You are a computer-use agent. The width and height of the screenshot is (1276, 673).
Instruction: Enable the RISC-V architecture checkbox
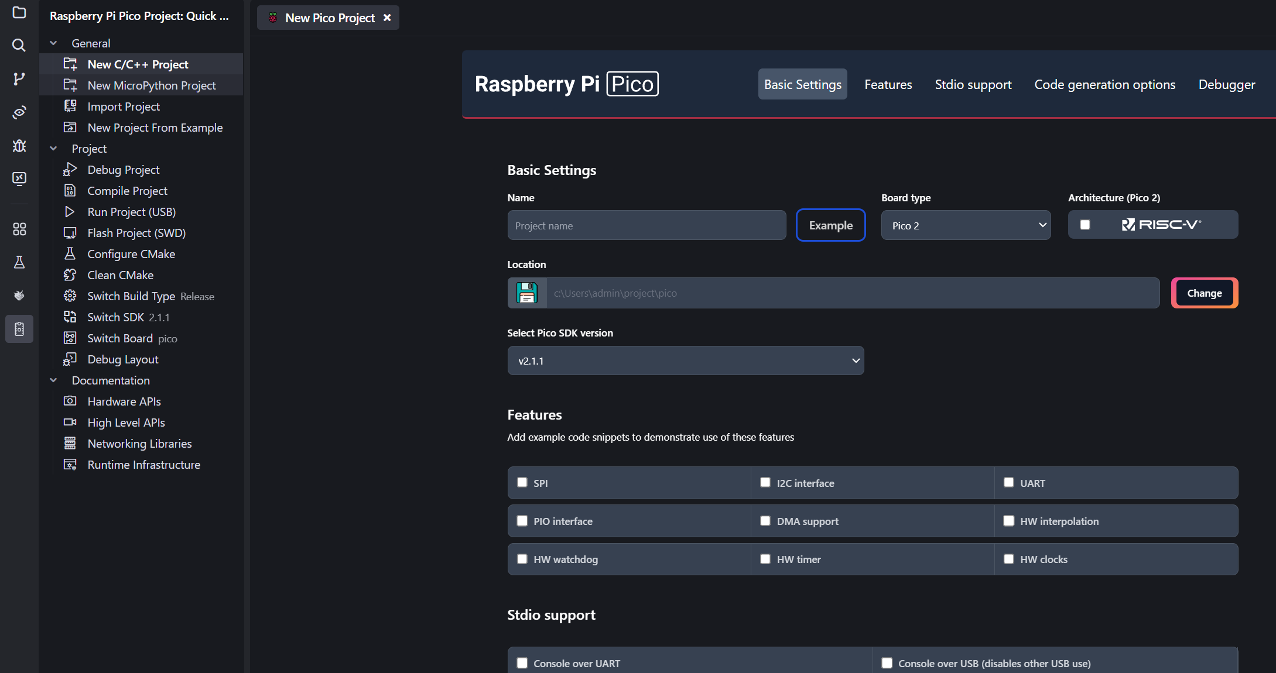pyautogui.click(x=1085, y=225)
